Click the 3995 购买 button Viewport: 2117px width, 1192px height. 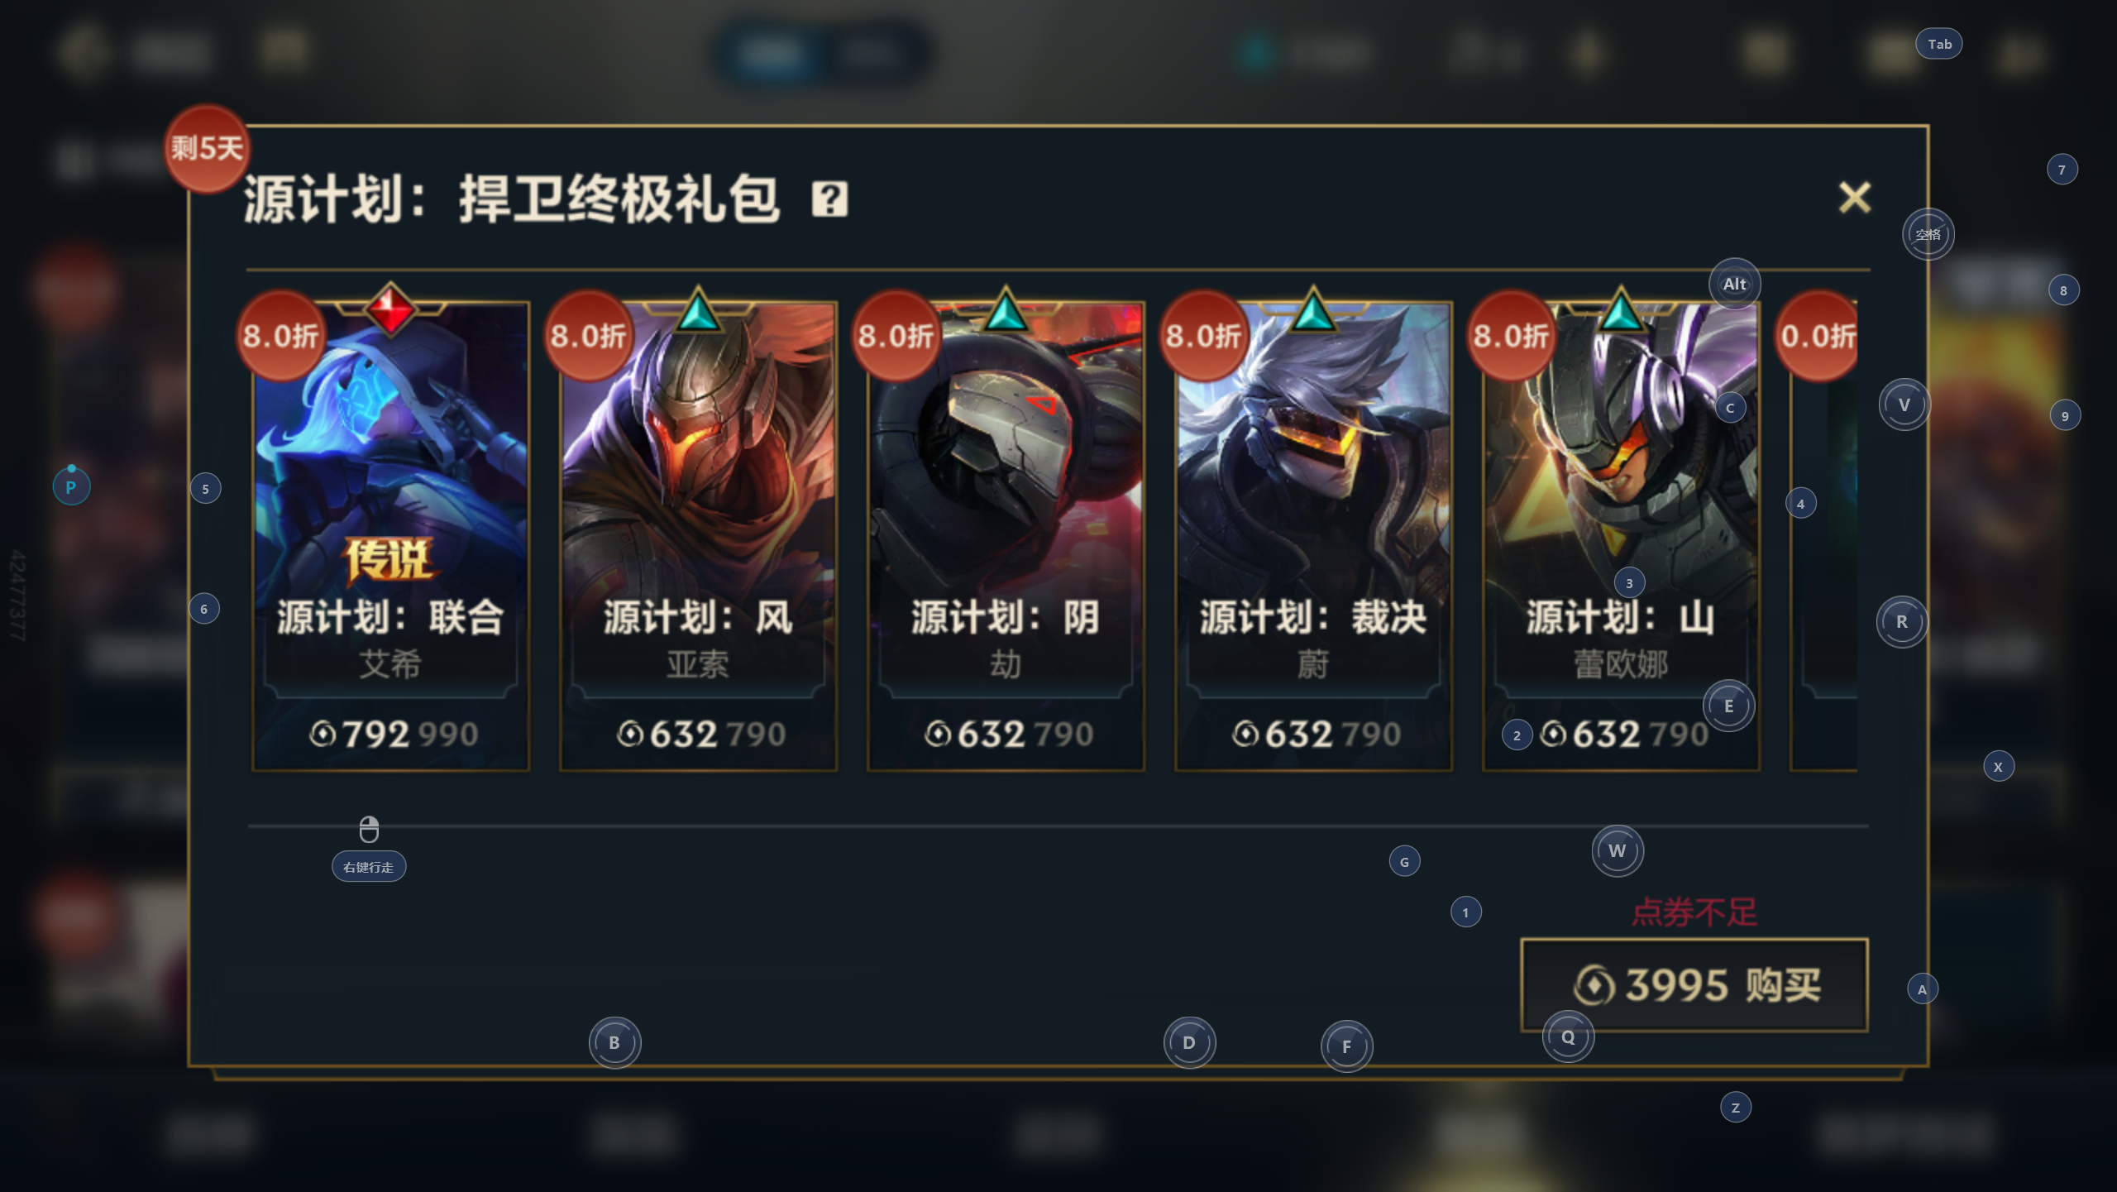click(1694, 984)
